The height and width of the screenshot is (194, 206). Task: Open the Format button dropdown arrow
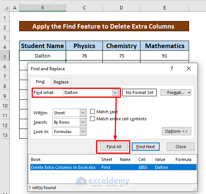tap(189, 92)
